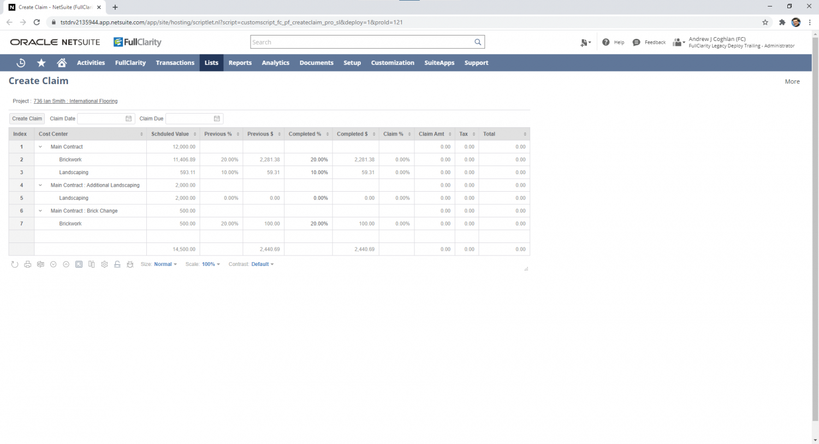This screenshot has height=444, width=819.
Task: Open the Claim Due calendar picker
Action: coord(217,119)
